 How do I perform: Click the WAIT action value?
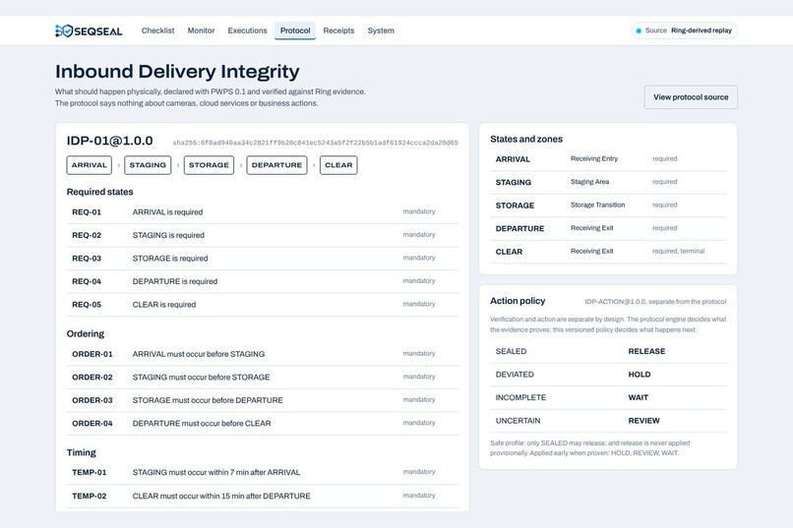point(638,397)
